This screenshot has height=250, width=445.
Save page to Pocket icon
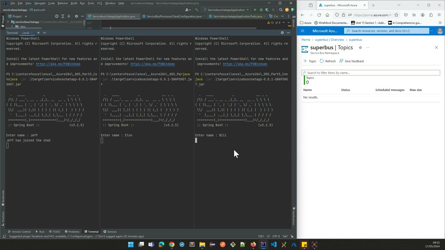click(406, 15)
